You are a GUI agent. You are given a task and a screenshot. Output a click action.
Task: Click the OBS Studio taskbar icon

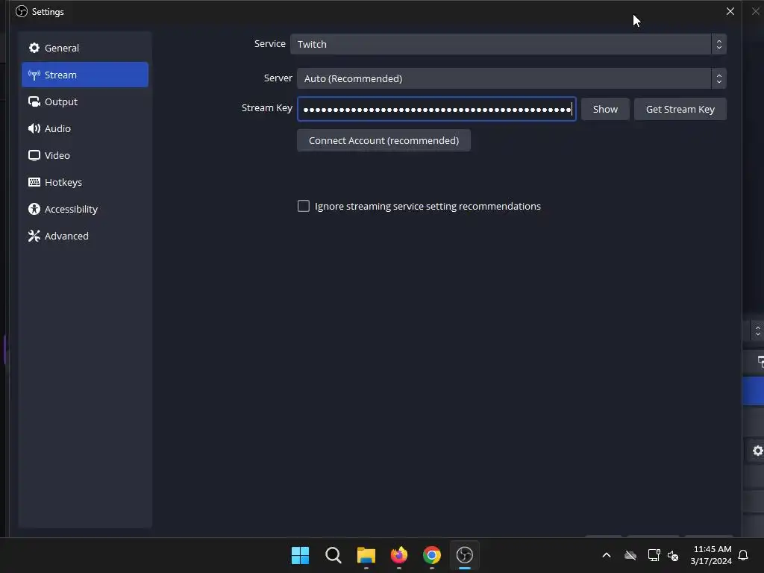tap(464, 555)
